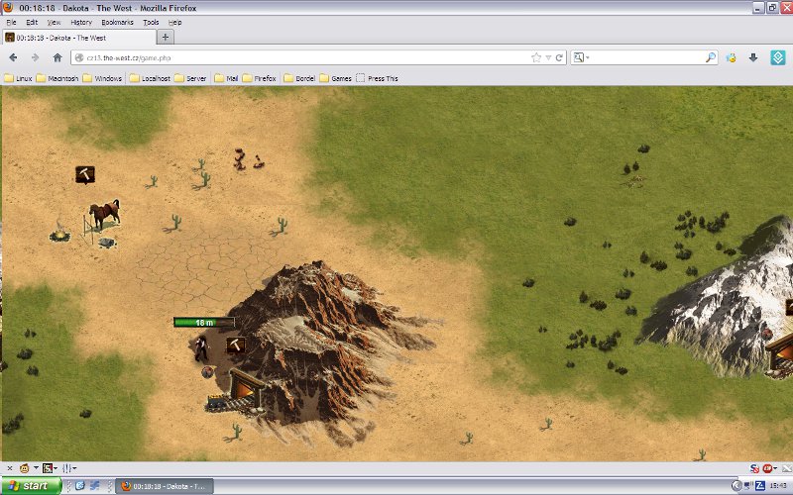Open the History menu
The height and width of the screenshot is (495, 793).
(x=81, y=22)
